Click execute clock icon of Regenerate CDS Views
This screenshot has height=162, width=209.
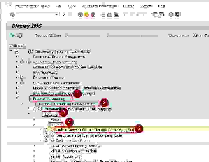pyautogui.click(x=40, y=109)
